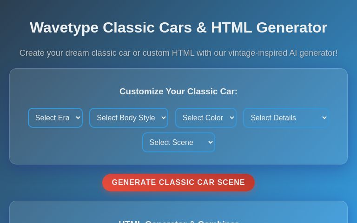
Task: Expand the Select Body Style combo box
Action: click(126, 118)
